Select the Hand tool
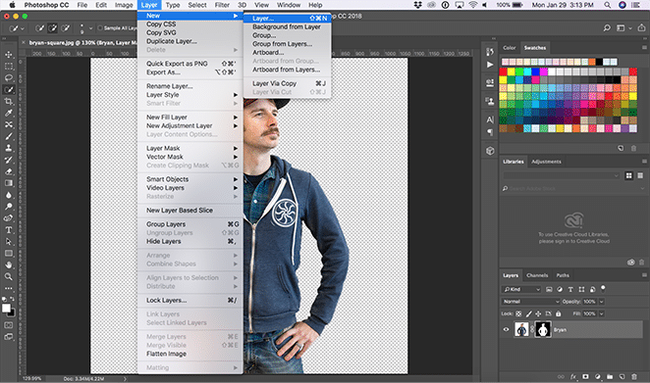This screenshot has width=650, height=383. [x=8, y=264]
